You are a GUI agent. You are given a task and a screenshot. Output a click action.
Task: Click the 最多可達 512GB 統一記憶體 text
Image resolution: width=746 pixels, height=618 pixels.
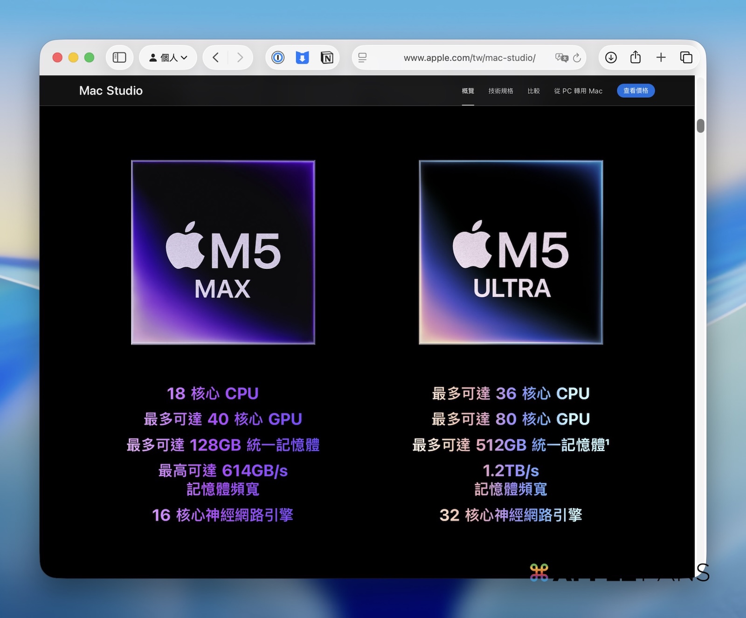[511, 445]
